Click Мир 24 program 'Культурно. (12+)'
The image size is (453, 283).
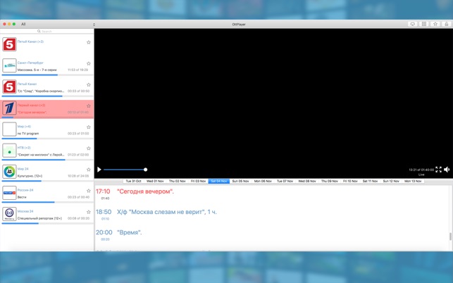[x=30, y=176]
